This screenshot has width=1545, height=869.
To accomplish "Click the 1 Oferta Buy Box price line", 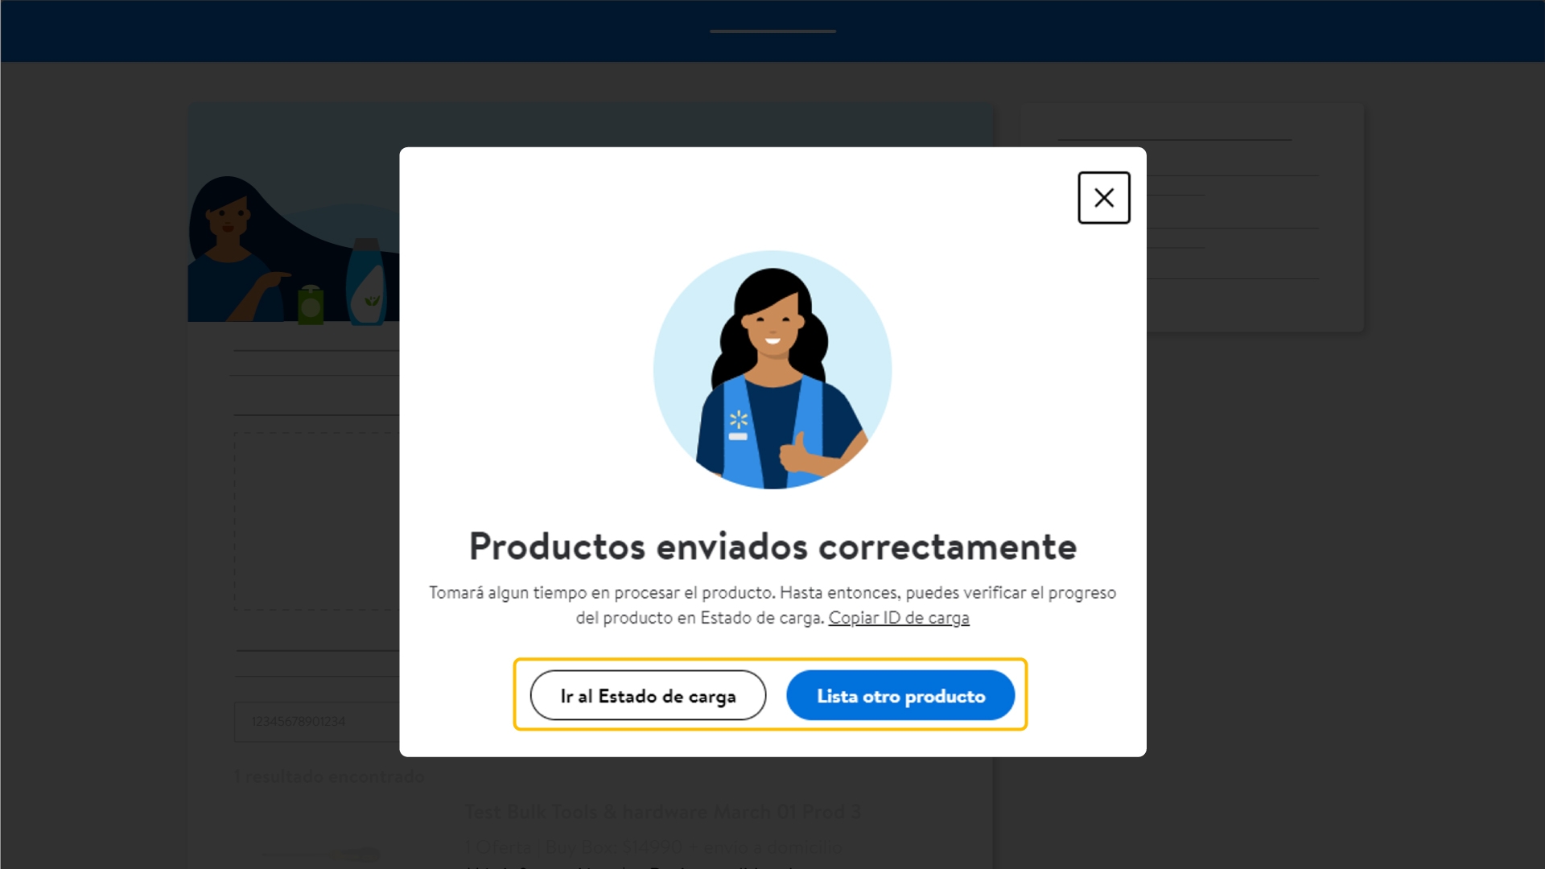I will pyautogui.click(x=653, y=847).
